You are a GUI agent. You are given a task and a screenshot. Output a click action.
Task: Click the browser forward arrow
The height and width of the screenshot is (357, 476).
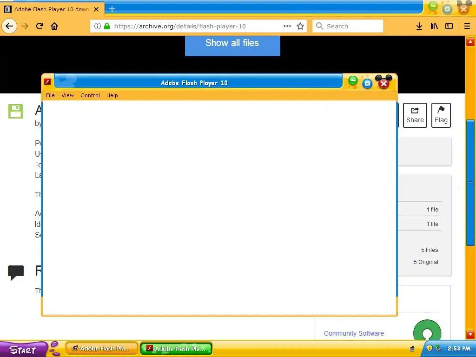click(25, 26)
